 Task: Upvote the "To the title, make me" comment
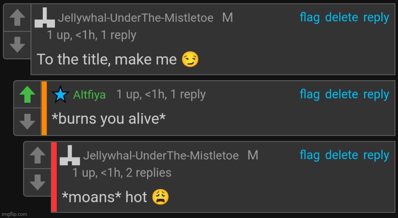[17, 18]
